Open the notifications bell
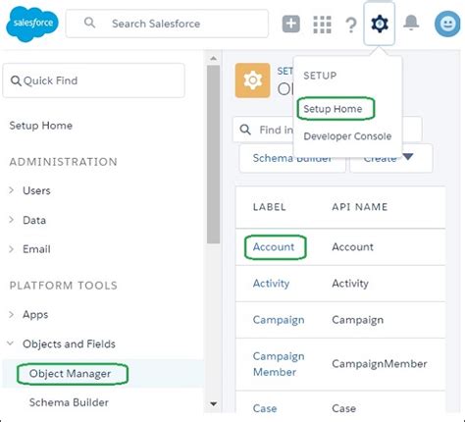Image resolution: width=465 pixels, height=422 pixels. point(411,23)
